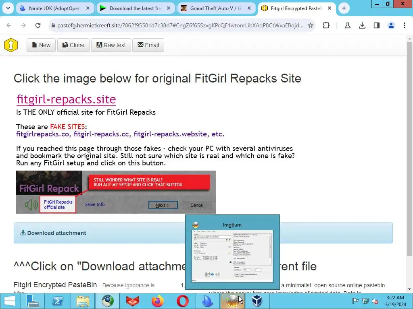Click the address bar URL field

(180, 25)
